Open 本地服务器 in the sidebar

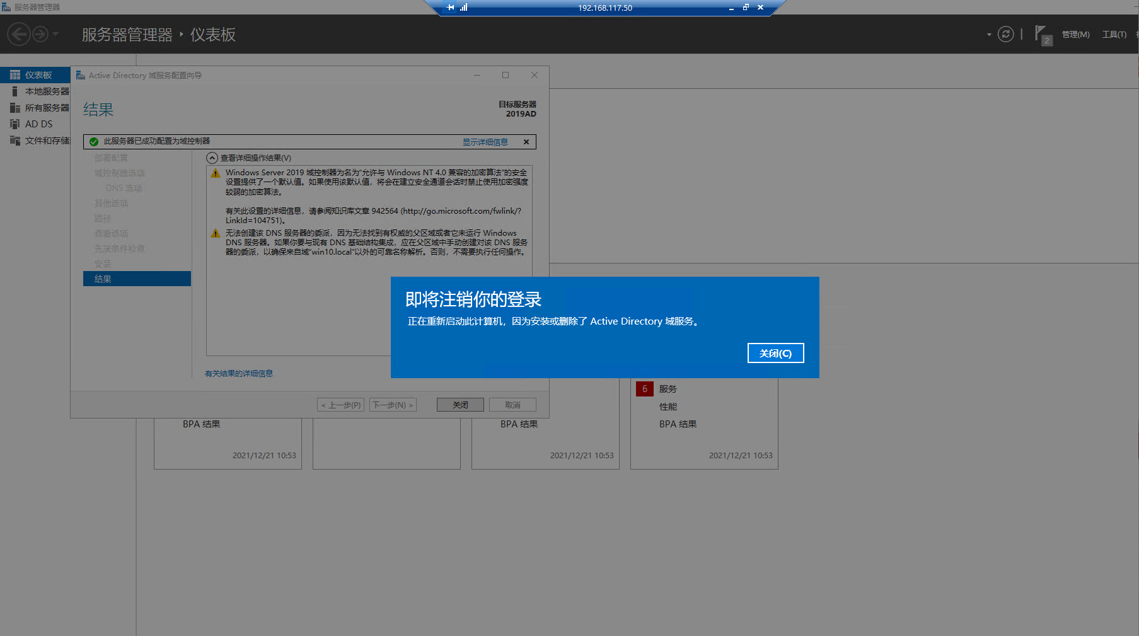[x=46, y=91]
